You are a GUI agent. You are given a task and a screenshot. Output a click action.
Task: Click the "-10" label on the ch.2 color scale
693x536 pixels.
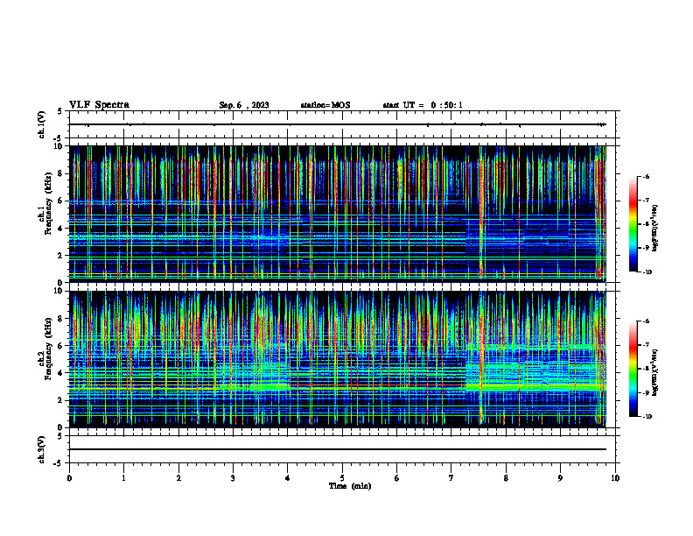[x=647, y=416]
